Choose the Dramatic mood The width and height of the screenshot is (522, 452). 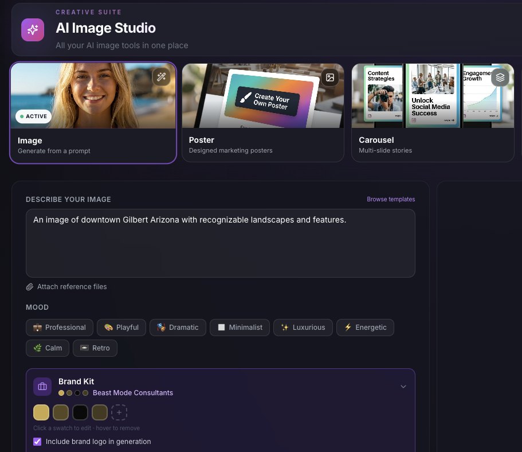click(x=178, y=328)
